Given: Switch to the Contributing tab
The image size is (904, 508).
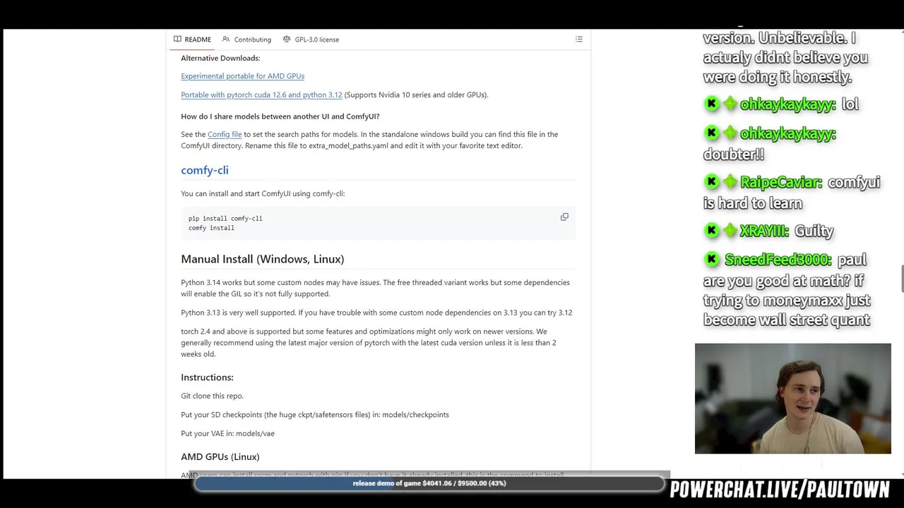Looking at the screenshot, I should pos(246,40).
